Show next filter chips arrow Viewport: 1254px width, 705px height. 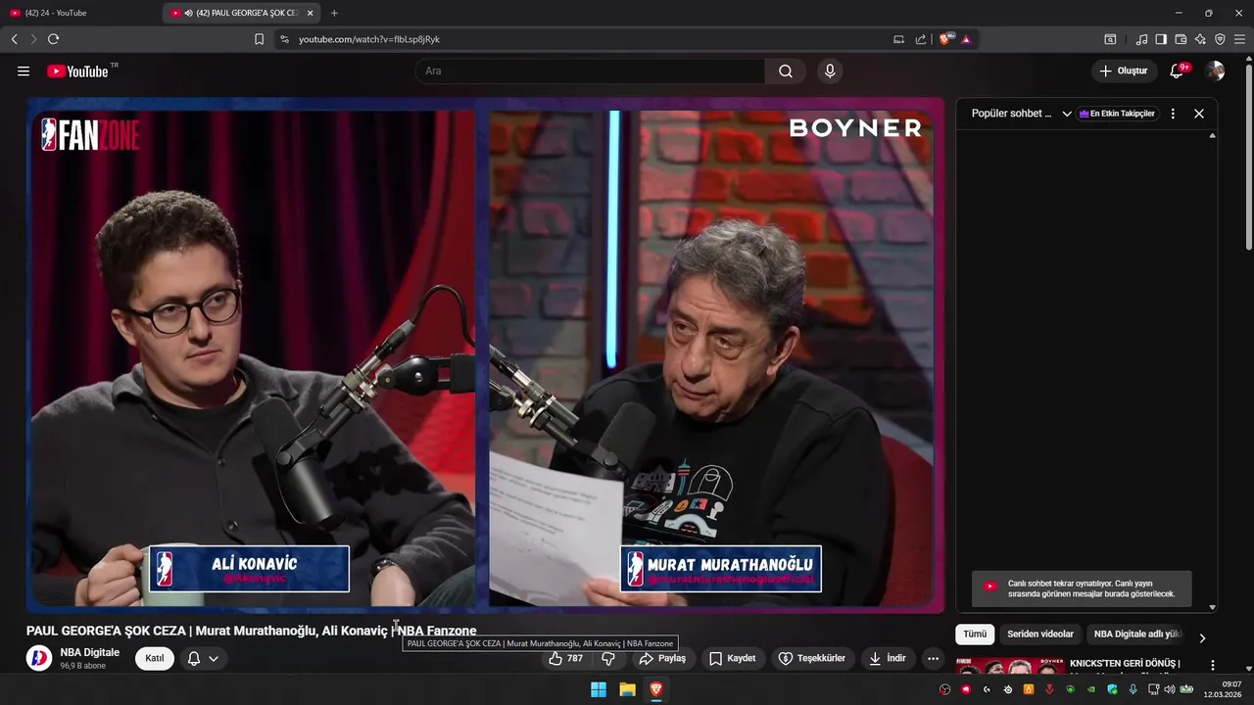pos(1203,637)
